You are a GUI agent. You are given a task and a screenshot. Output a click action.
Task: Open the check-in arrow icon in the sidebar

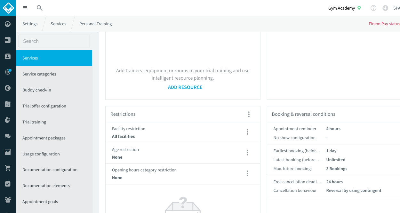(x=8, y=40)
